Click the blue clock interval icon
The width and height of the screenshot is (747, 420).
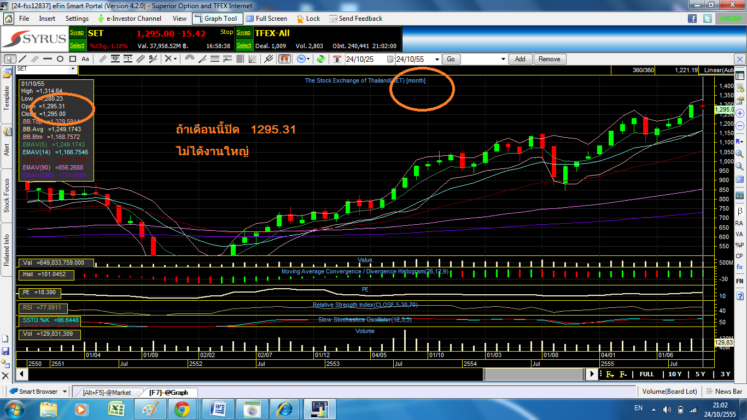tap(300, 59)
